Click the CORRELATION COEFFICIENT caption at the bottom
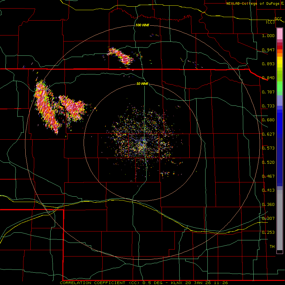 coord(92,283)
